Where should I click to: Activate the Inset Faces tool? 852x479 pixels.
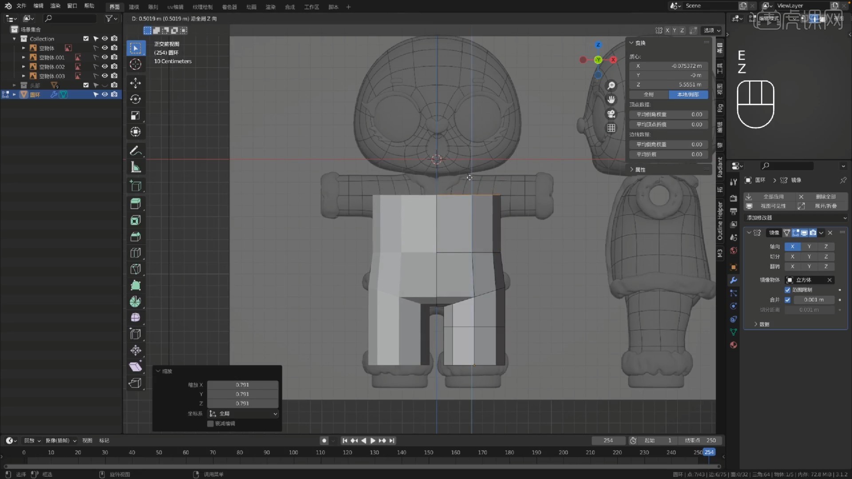pyautogui.click(x=136, y=220)
